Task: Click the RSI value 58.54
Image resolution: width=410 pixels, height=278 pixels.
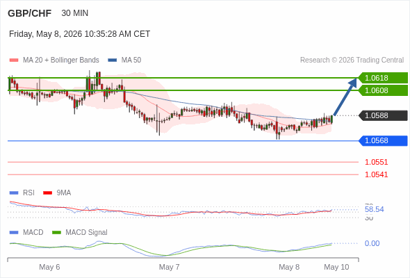Action: [x=374, y=209]
